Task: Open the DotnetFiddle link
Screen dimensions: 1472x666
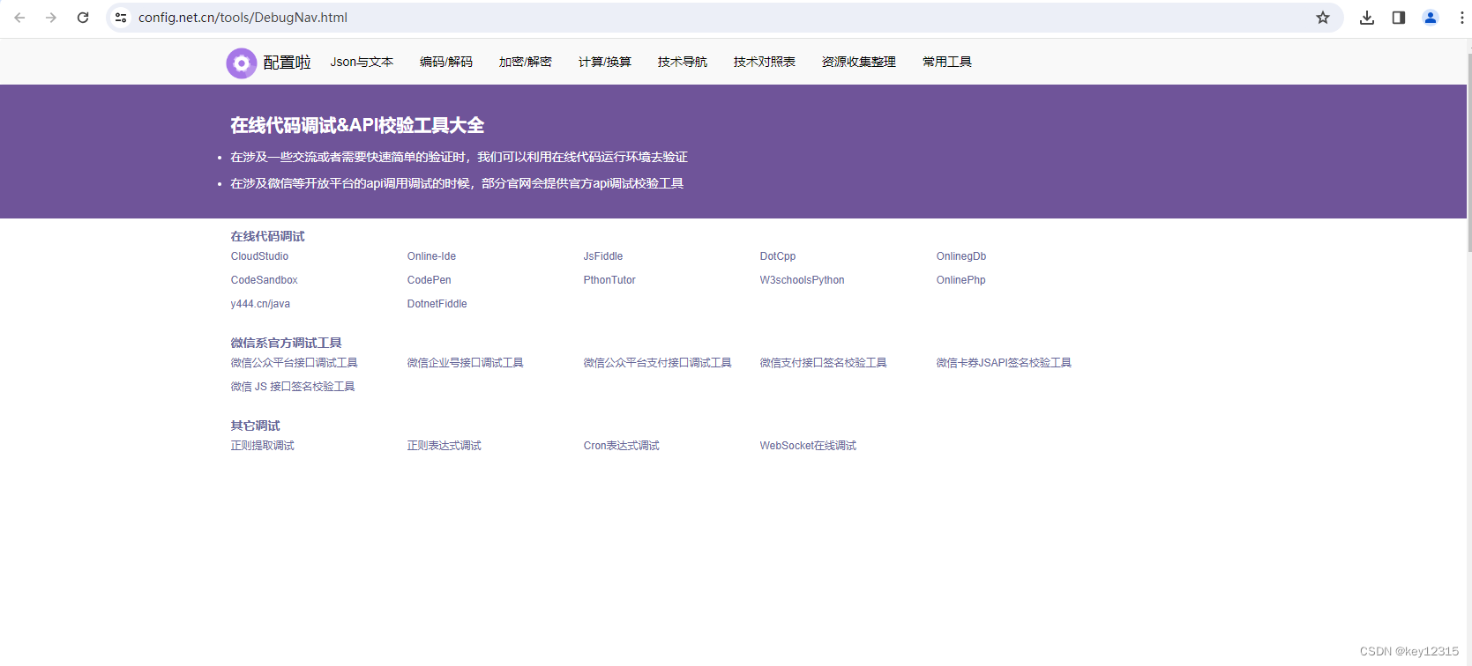Action: pyautogui.click(x=437, y=304)
